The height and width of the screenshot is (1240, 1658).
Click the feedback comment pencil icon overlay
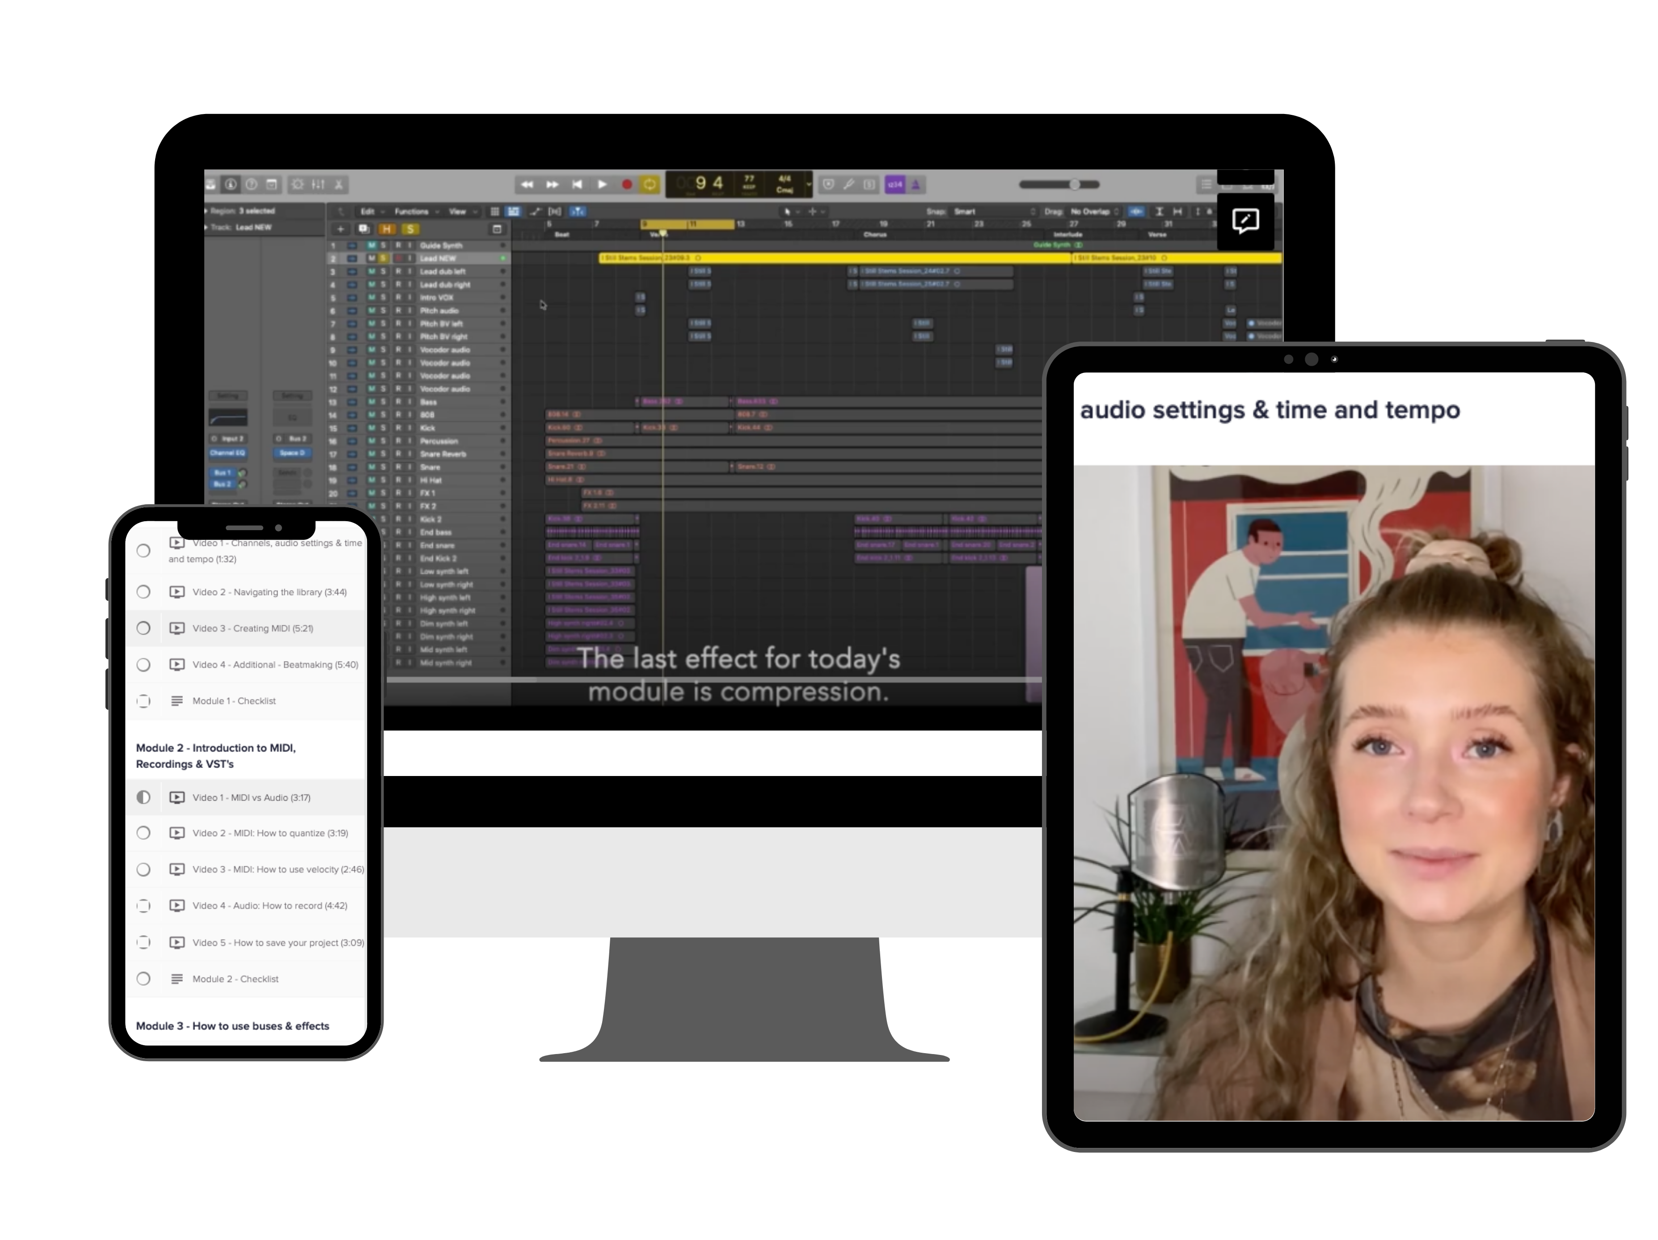pyautogui.click(x=1246, y=221)
